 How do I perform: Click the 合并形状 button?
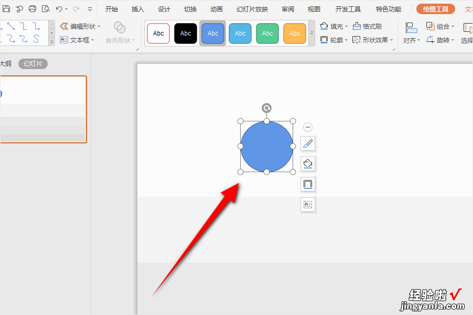tap(120, 32)
